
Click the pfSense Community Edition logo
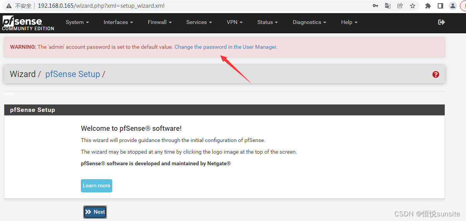coord(28,23)
